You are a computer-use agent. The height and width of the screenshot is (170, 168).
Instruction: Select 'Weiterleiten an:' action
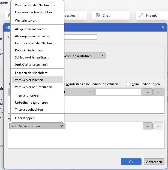37,21
